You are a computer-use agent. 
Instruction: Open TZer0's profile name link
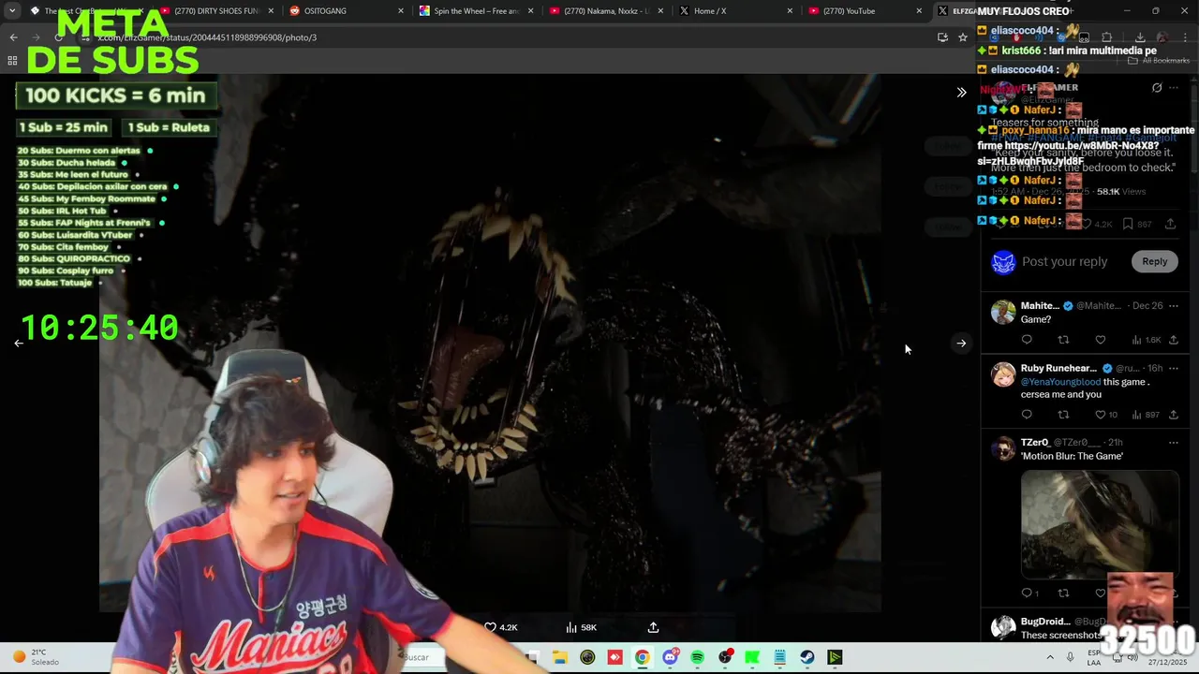pyautogui.click(x=1034, y=442)
